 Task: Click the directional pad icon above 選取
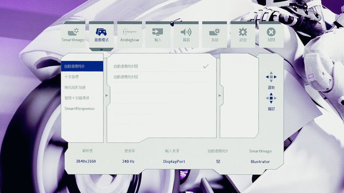click(x=271, y=77)
